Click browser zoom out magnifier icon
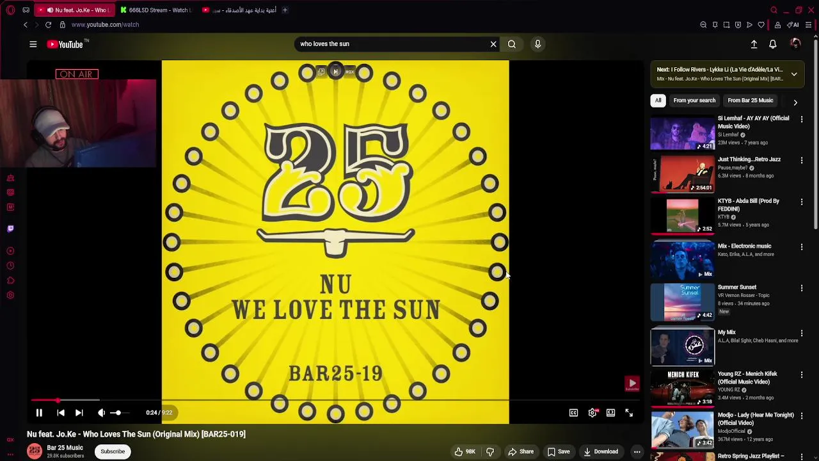819x461 pixels. pyautogui.click(x=703, y=25)
